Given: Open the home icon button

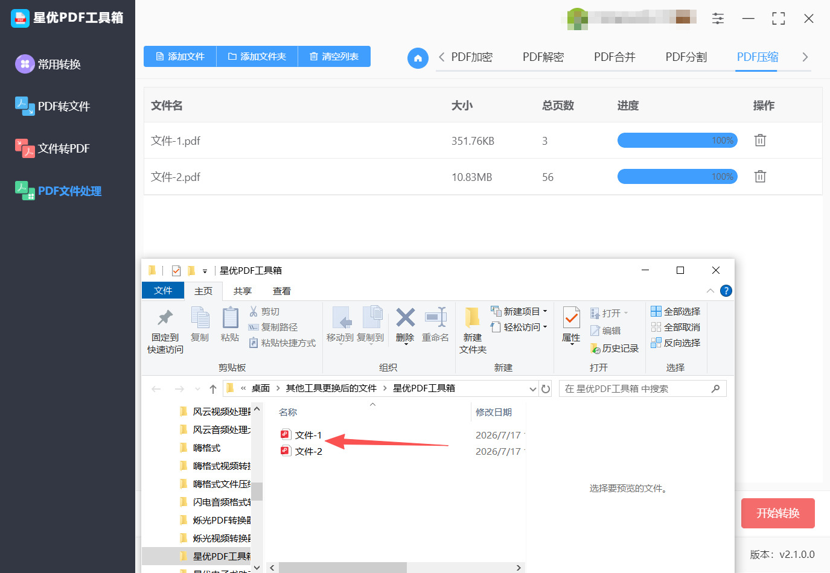Looking at the screenshot, I should click(x=418, y=58).
